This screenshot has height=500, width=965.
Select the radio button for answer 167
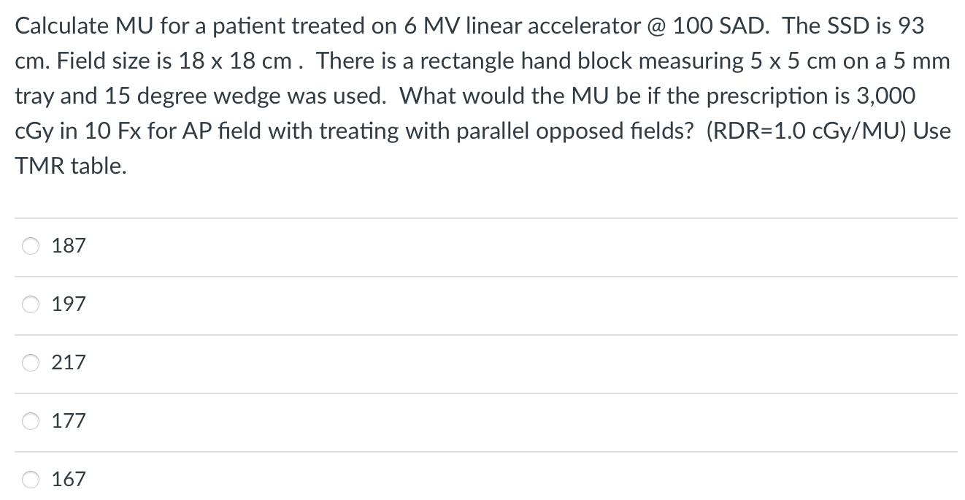point(31,479)
